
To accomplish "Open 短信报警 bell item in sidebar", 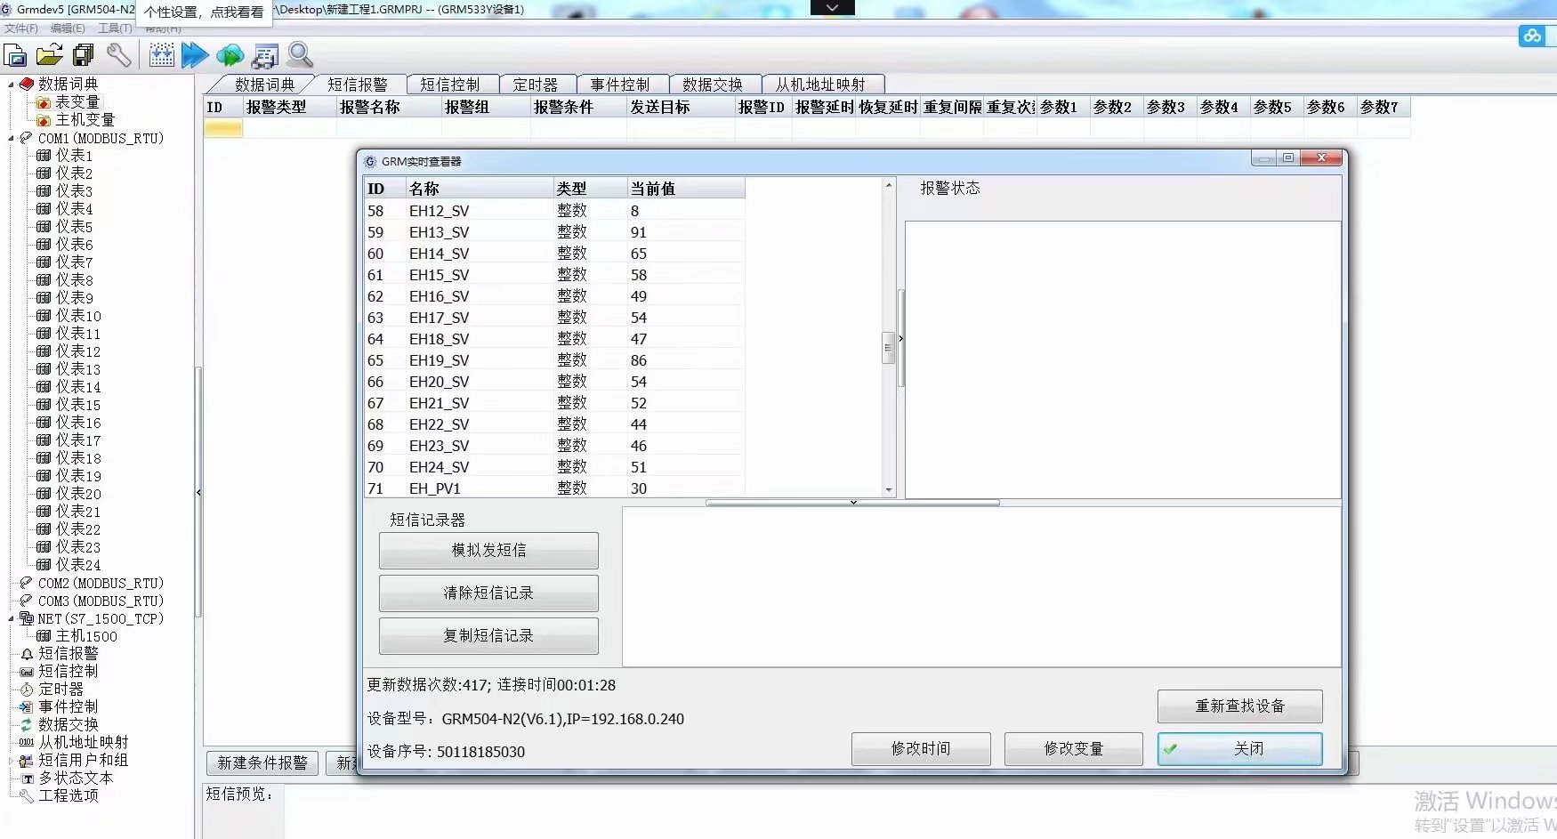I will pos(68,654).
